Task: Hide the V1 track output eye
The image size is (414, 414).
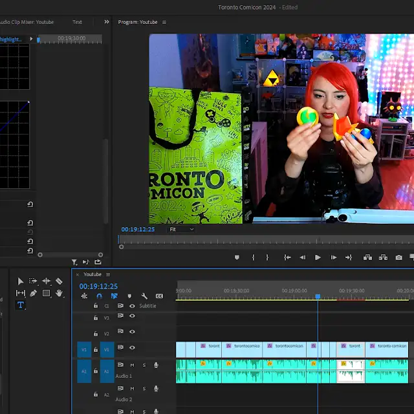Action: (132, 348)
